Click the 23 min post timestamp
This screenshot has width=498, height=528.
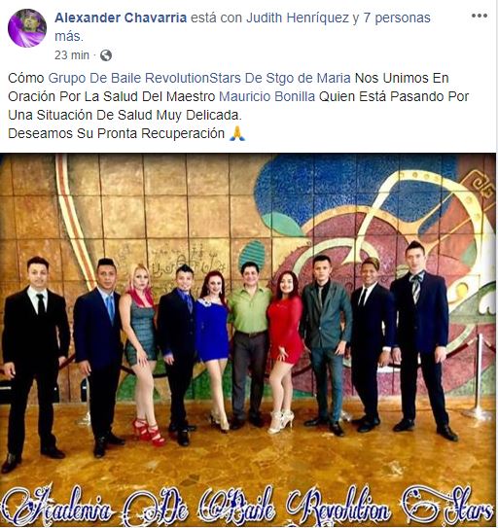72,55
